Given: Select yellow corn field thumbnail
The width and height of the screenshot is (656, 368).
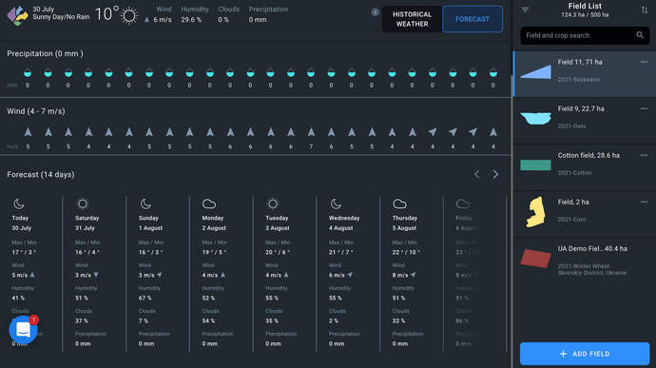Looking at the screenshot, I should (x=536, y=212).
